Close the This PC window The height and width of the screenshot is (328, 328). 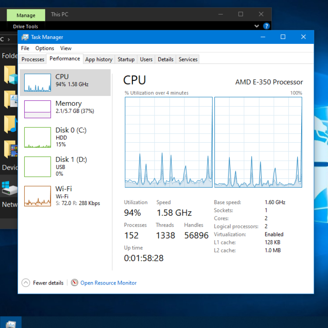(261, 14)
